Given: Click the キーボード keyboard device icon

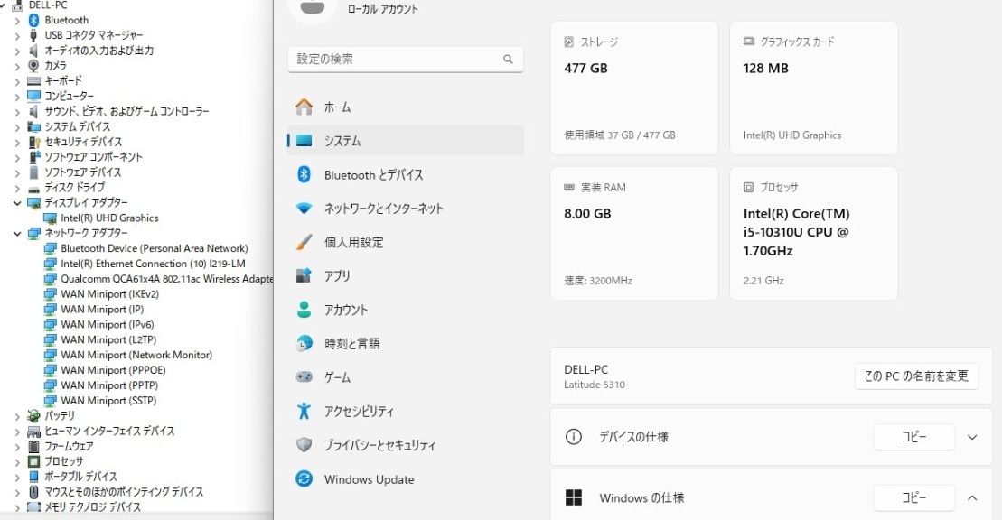Looking at the screenshot, I should [x=33, y=81].
